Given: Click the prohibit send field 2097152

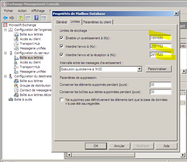Looking at the screenshot, I should [161, 46].
